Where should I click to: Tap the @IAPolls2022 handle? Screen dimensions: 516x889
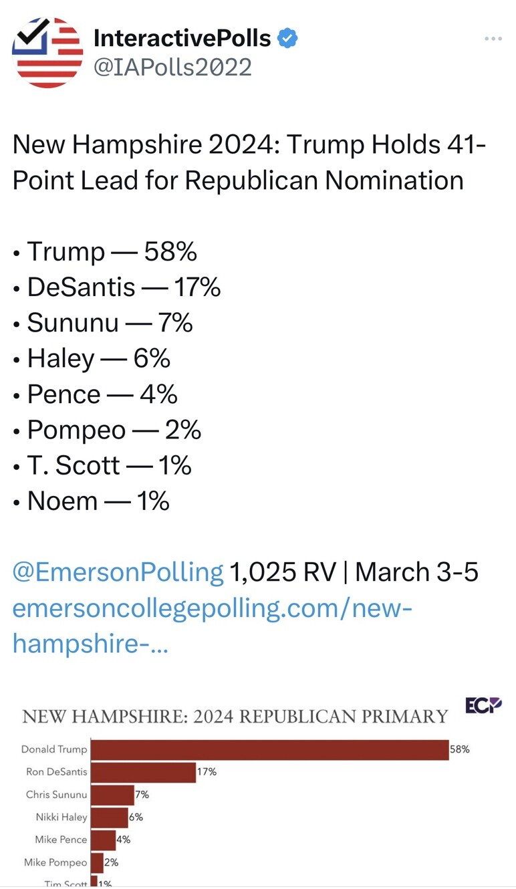tap(172, 67)
